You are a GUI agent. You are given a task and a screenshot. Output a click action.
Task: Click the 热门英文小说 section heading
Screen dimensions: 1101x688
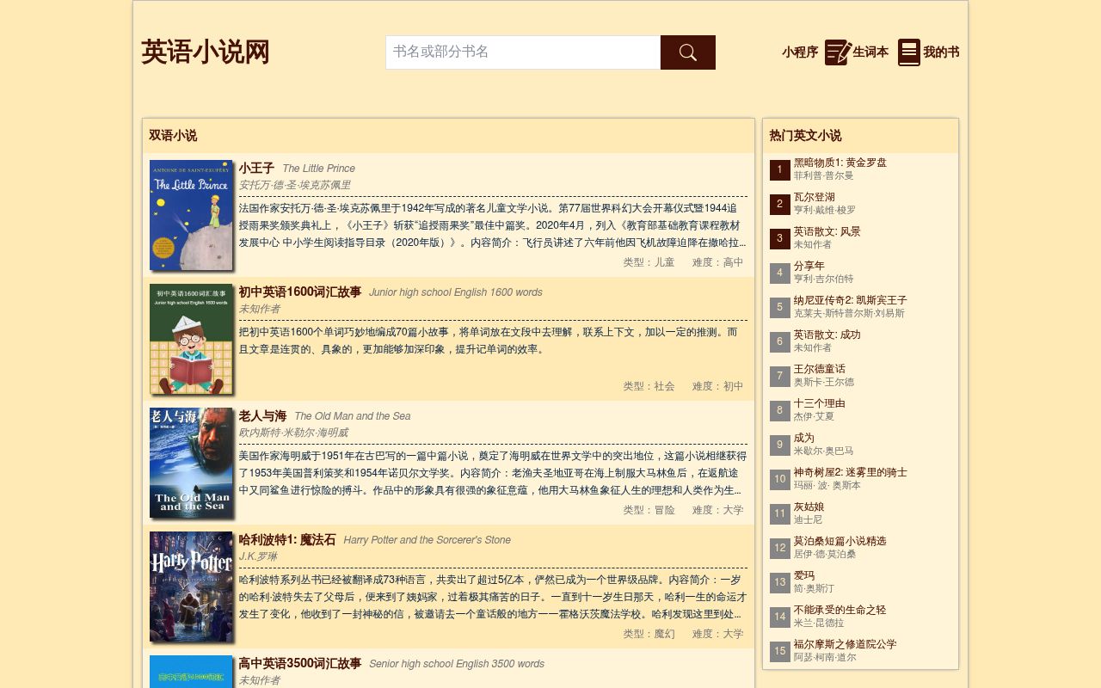click(x=806, y=136)
